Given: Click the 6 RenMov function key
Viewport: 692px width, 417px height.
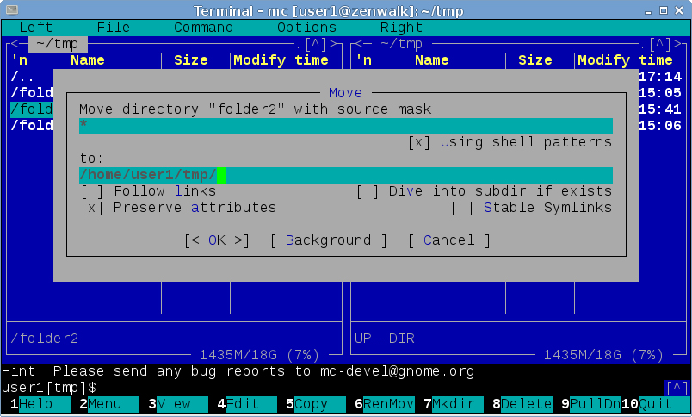Looking at the screenshot, I should [385, 404].
